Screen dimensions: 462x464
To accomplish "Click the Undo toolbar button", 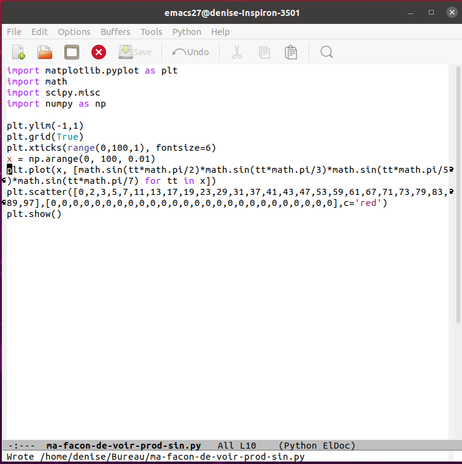I will 191,52.
